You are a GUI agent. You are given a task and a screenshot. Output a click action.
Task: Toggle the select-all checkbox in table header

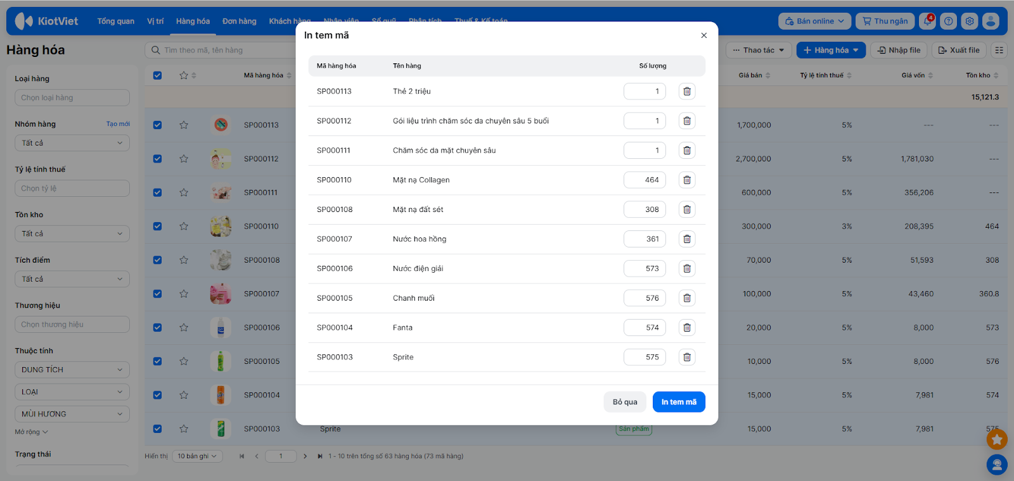click(x=157, y=75)
